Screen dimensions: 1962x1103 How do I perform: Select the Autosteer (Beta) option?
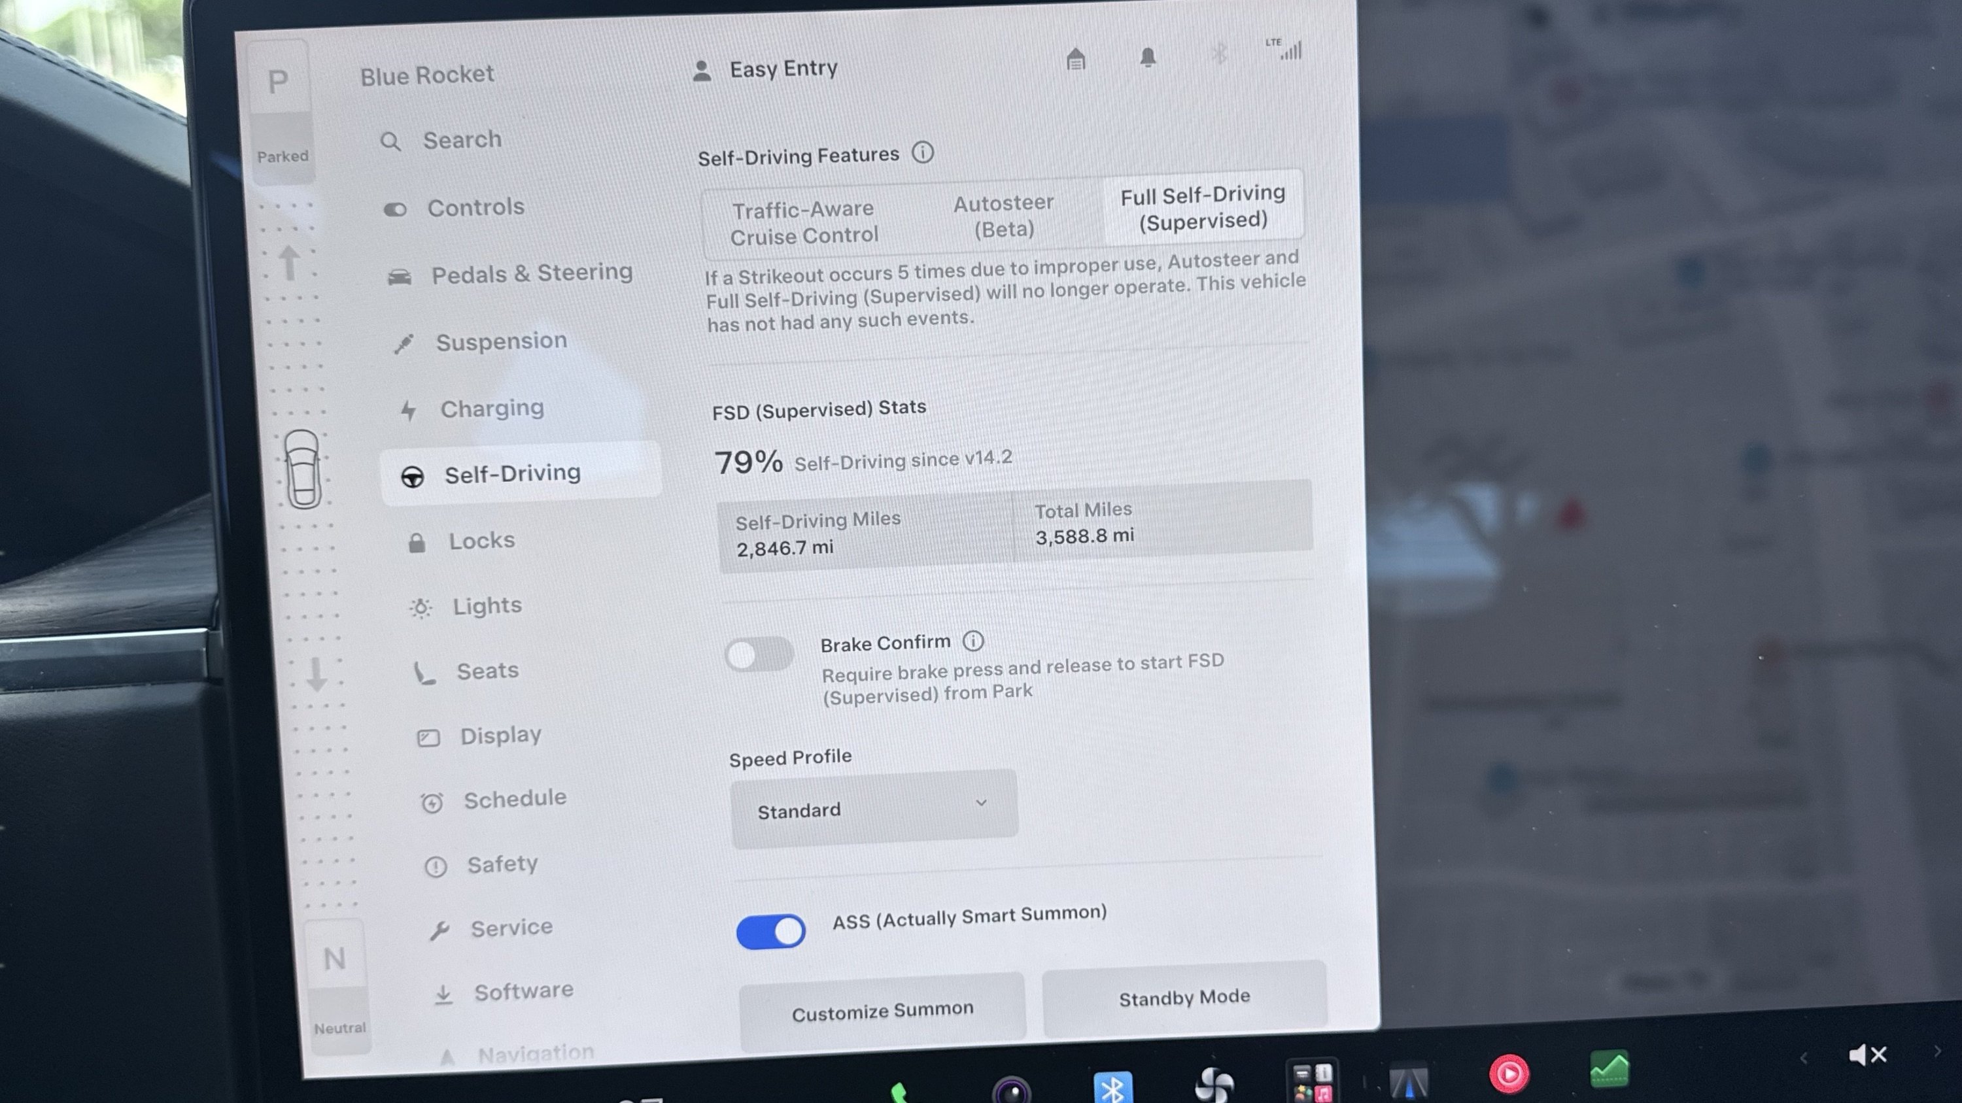[x=1004, y=215]
